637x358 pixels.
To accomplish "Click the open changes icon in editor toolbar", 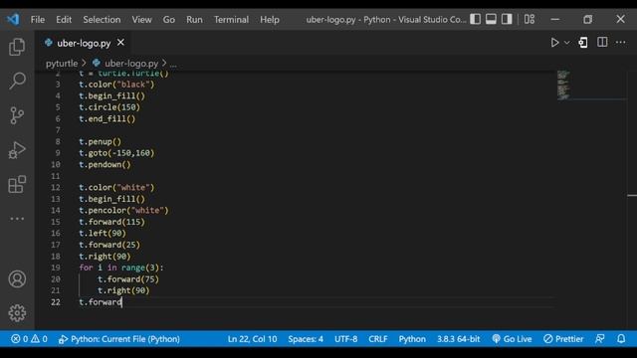I will coord(583,42).
